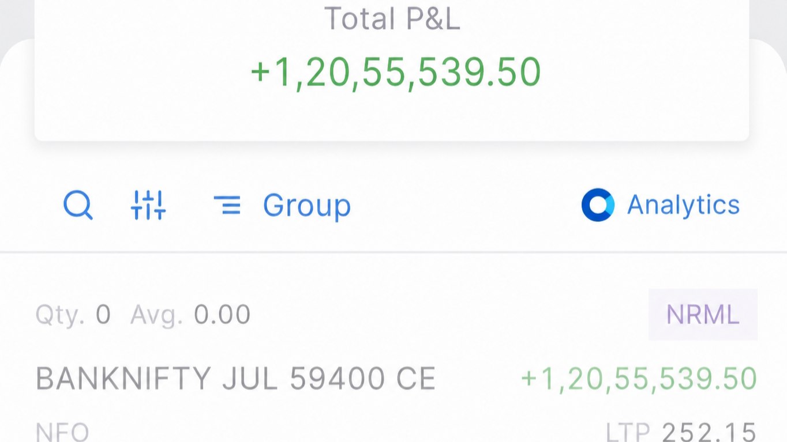Click the Qty. label text

click(60, 315)
